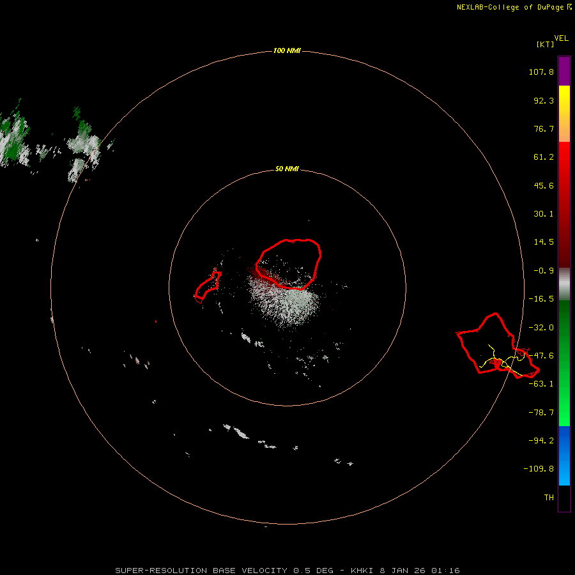
Task: Click the 107.8 velocity scale value
Action: (541, 72)
